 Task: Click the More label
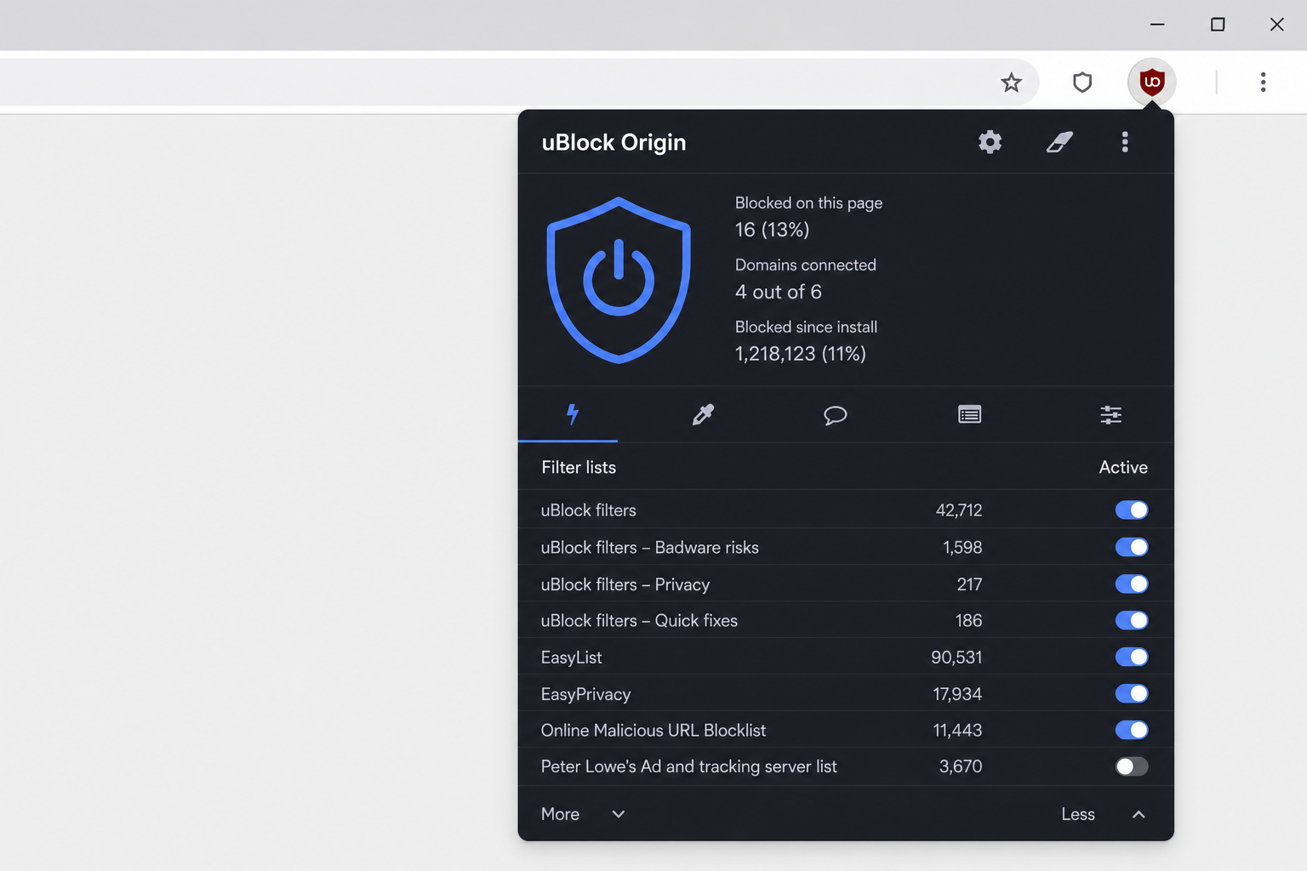tap(560, 814)
